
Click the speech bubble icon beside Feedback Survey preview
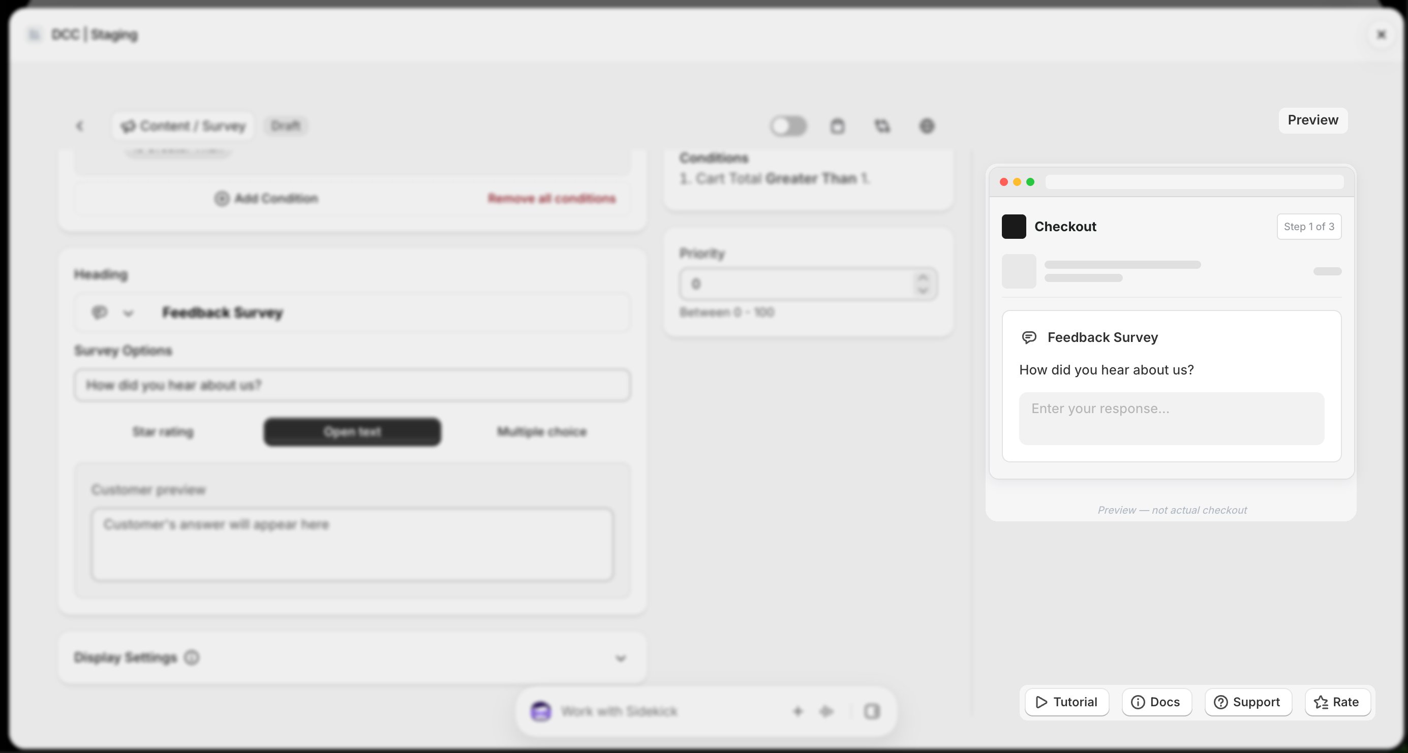[x=1029, y=338]
